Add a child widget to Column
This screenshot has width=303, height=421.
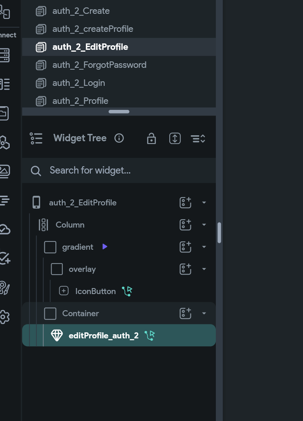coord(185,225)
